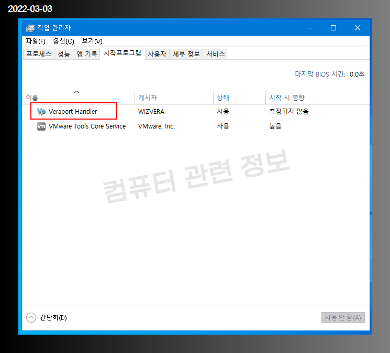This screenshot has height=353, width=390.
Task: Switch to the 성능 tab
Action: 64,54
